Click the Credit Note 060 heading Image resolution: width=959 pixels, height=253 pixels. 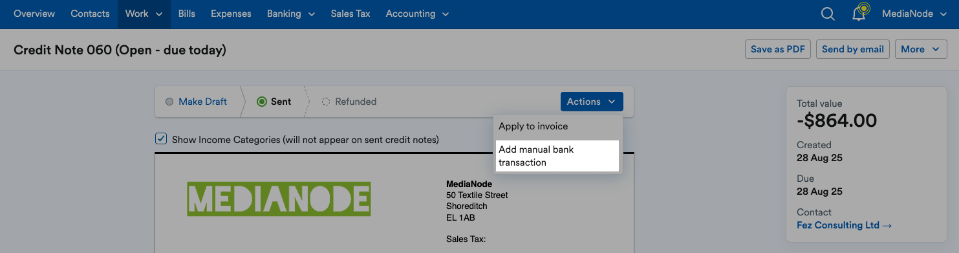pos(120,50)
